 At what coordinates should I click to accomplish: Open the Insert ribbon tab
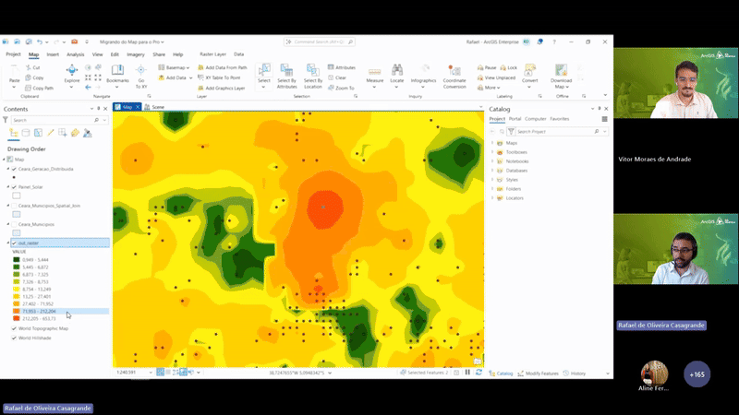[x=53, y=54]
